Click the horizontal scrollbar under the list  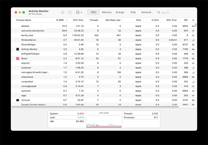95,107
